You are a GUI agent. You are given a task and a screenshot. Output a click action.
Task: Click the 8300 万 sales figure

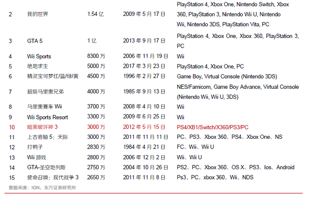pos(97,56)
